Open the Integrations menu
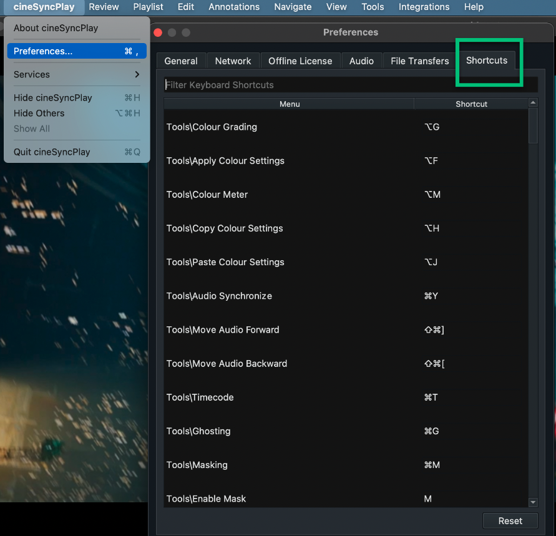Image resolution: width=556 pixels, height=536 pixels. [424, 7]
